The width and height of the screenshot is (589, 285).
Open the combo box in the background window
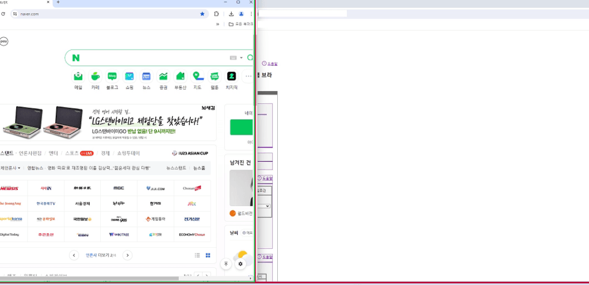coord(265,206)
